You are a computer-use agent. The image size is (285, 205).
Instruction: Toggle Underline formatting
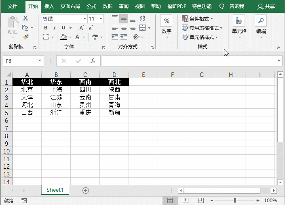click(x=63, y=28)
